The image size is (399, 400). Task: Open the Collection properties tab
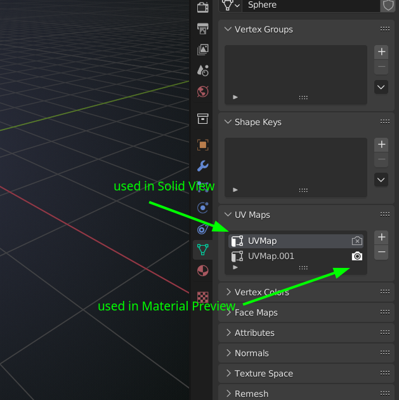coord(203,119)
